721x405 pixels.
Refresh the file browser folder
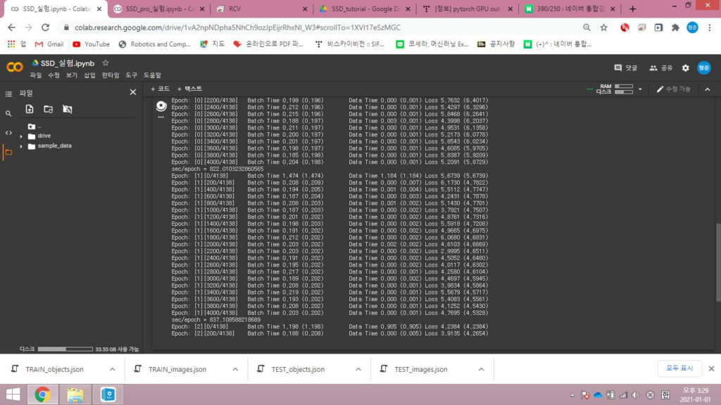48,109
